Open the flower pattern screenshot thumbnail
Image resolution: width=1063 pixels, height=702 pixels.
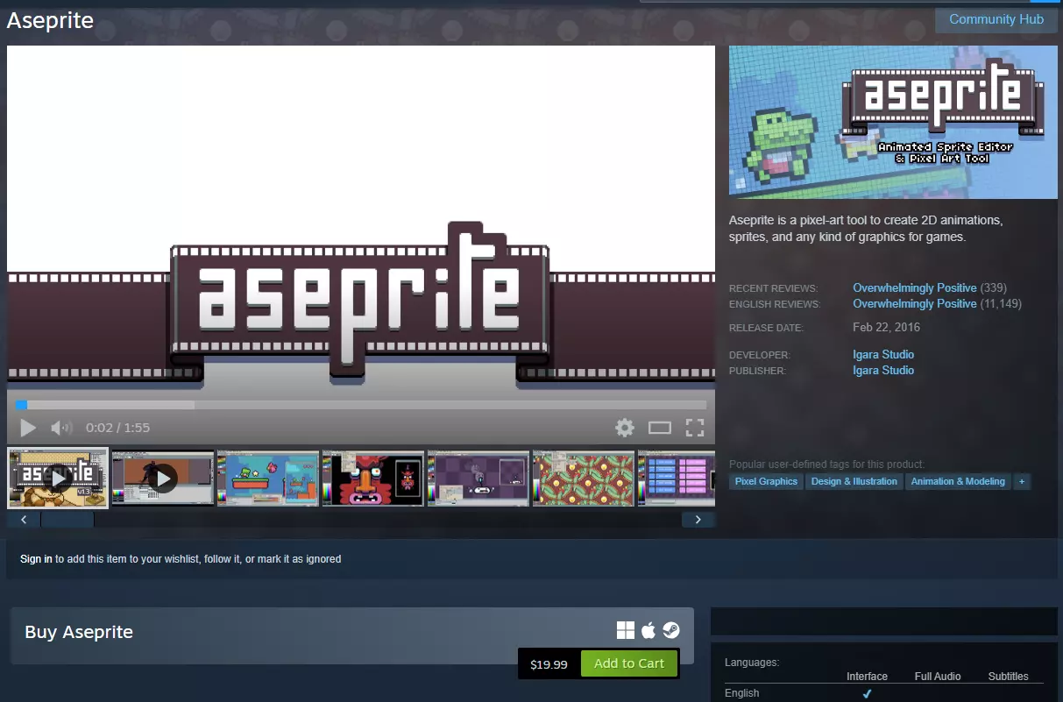584,478
